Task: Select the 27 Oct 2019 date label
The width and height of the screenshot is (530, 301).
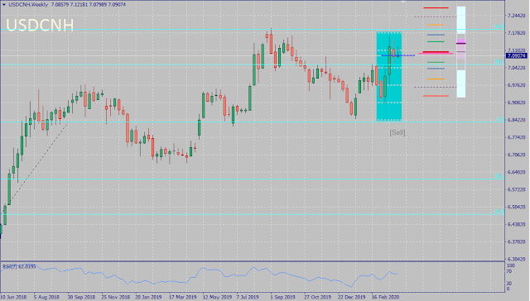Action: pos(317,298)
